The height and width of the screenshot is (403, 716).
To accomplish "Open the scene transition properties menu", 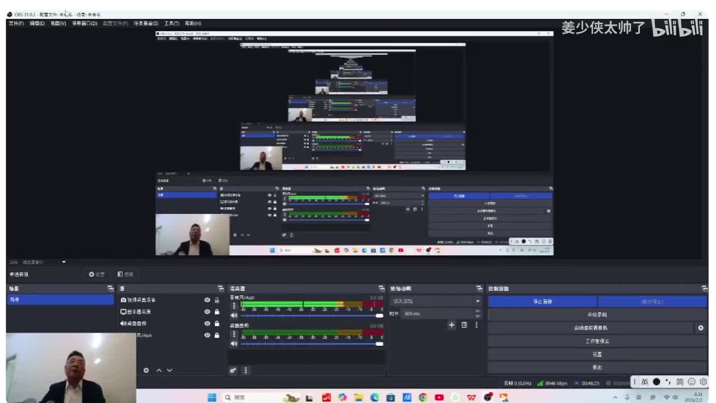I will 477,325.
